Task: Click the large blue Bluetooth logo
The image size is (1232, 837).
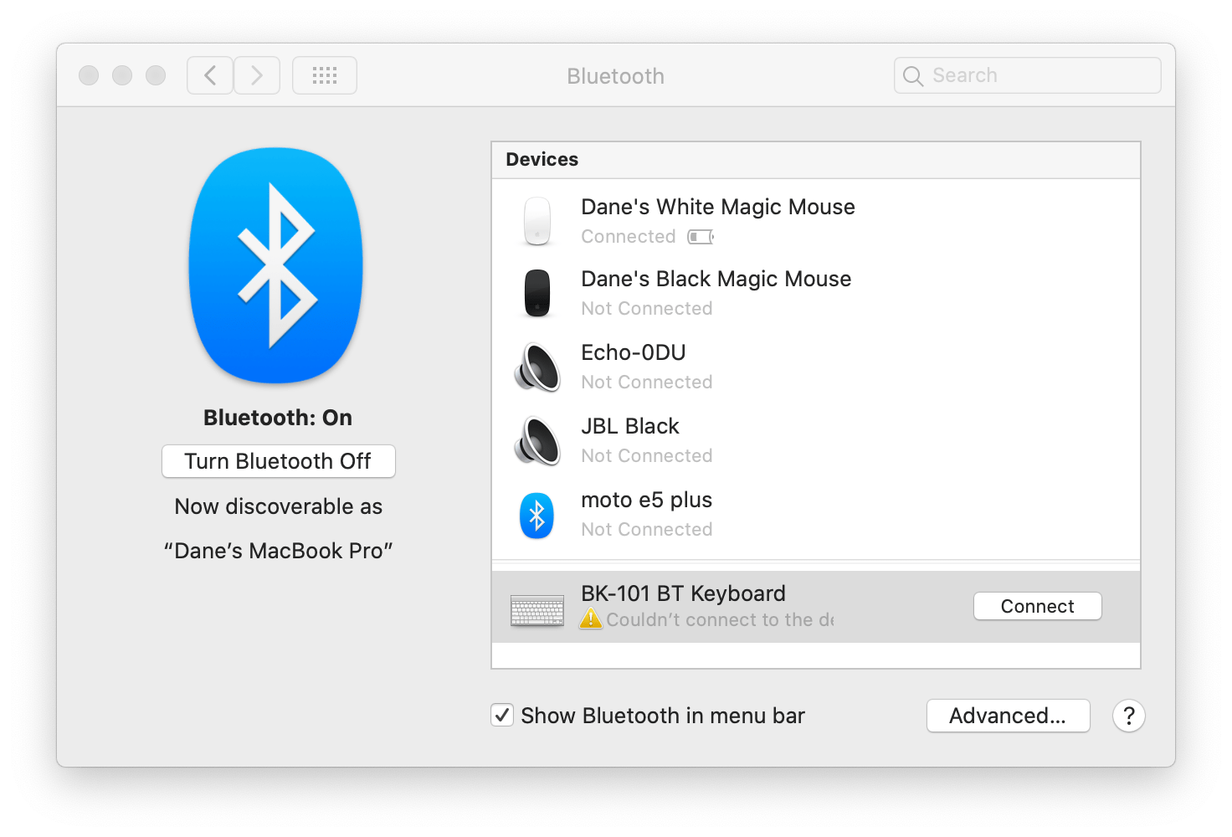Action: pos(276,266)
